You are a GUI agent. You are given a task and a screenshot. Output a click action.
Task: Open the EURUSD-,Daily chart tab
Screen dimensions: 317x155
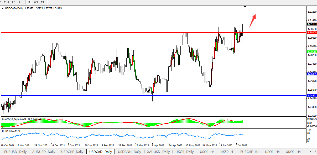pyautogui.click(x=15, y=152)
